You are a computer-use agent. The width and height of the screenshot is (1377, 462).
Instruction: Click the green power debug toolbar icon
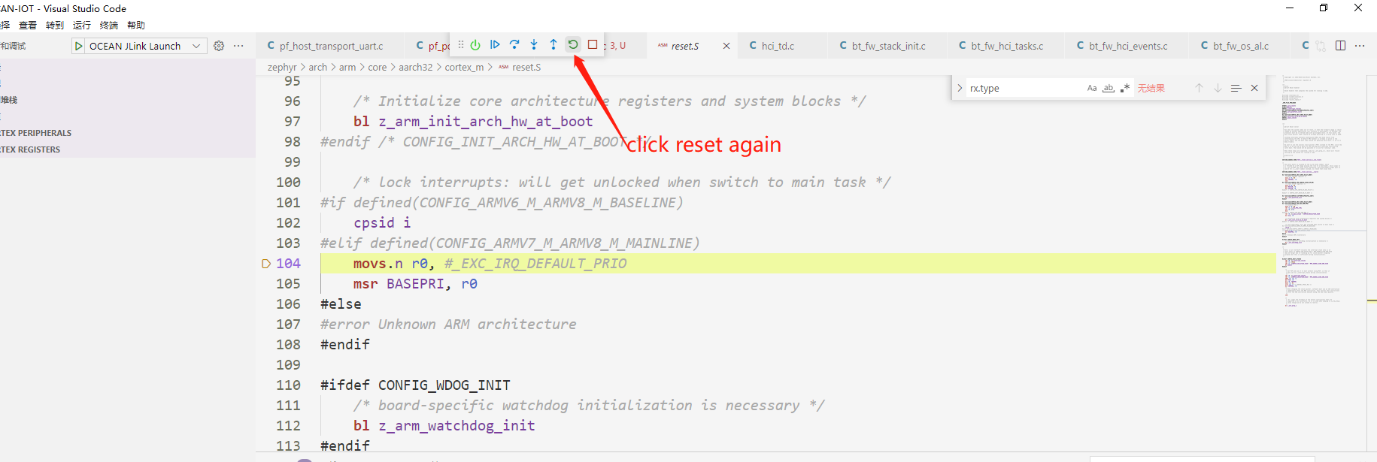[x=475, y=45]
